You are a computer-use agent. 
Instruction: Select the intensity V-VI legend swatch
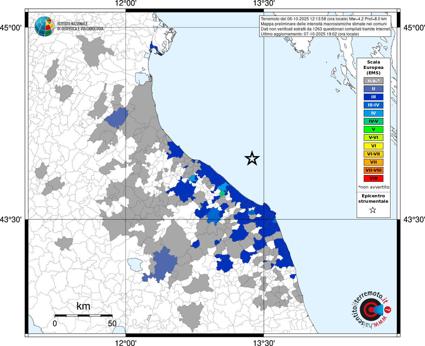374,138
